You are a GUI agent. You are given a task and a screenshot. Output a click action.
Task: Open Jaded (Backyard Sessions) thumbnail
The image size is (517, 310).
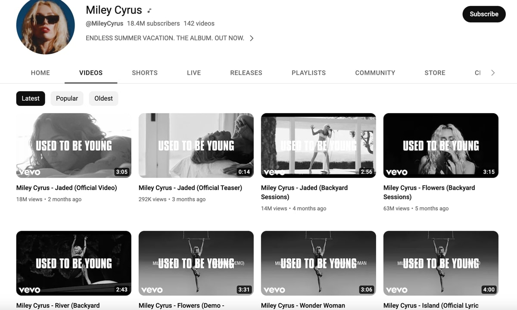[x=318, y=146]
